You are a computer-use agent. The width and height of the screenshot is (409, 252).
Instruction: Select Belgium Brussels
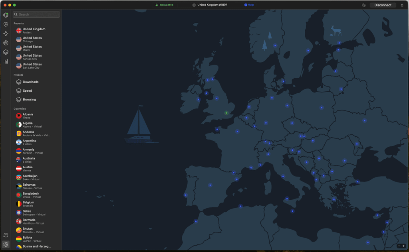pos(36,204)
